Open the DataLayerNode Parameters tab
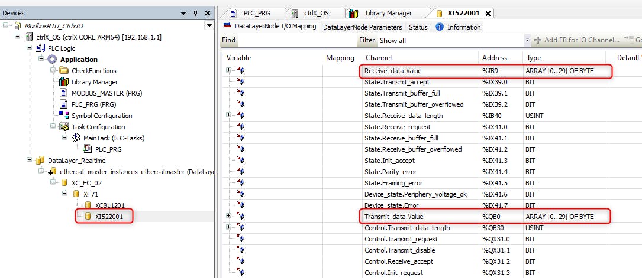Viewport: 642px width, 278px height. [362, 27]
